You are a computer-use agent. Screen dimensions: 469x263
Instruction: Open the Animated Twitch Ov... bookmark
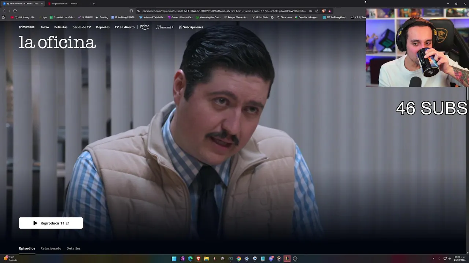[x=152, y=17]
